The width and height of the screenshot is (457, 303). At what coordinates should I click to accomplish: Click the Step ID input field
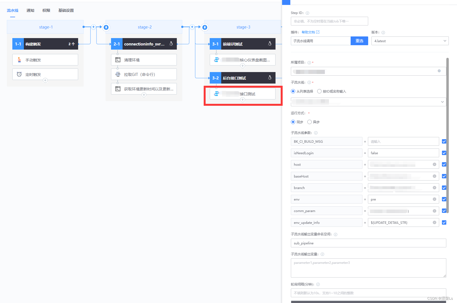[329, 21]
